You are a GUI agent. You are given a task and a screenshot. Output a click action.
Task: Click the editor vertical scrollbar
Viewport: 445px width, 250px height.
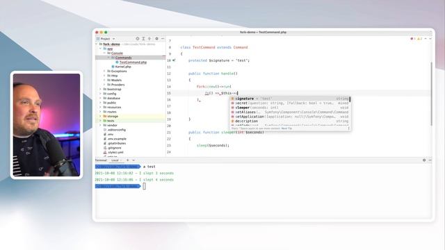pos(431,94)
